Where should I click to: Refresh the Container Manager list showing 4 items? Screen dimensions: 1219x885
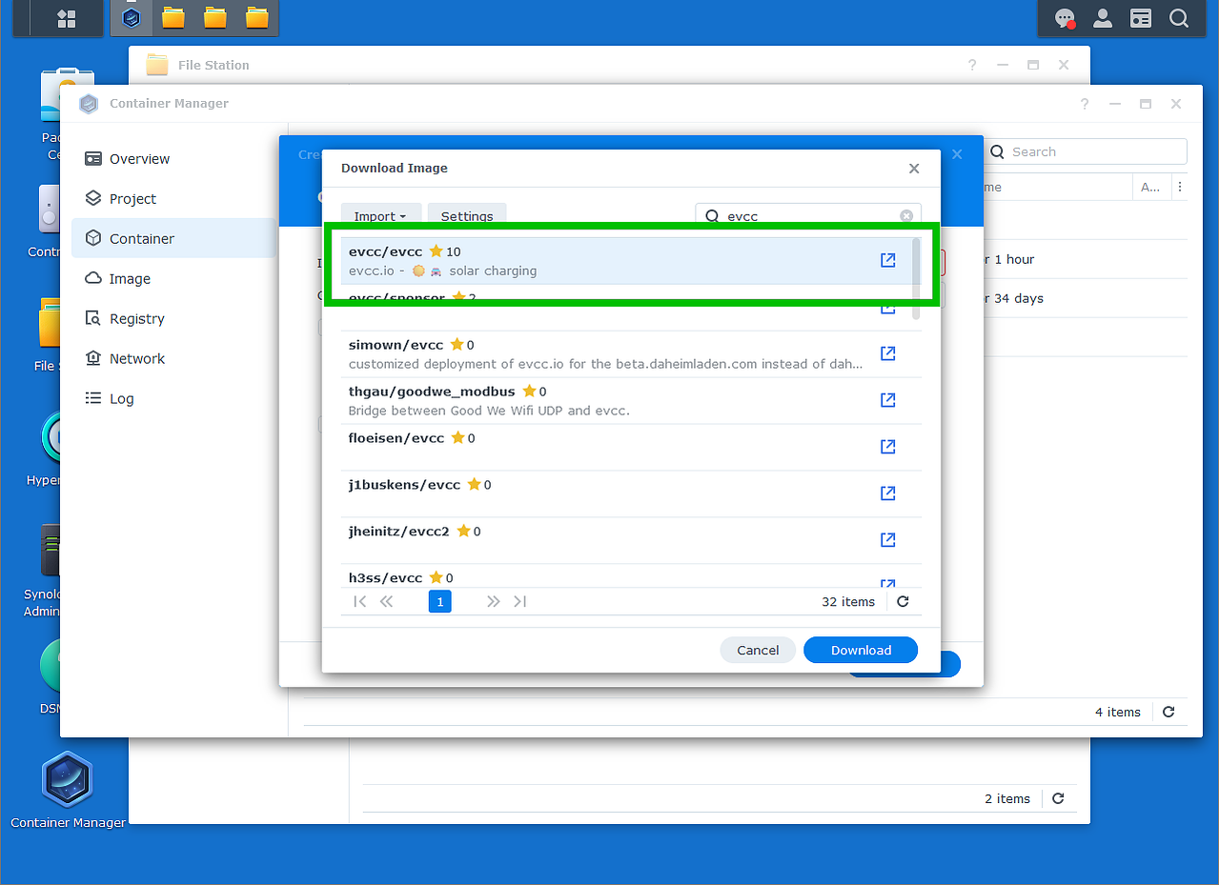point(1168,712)
